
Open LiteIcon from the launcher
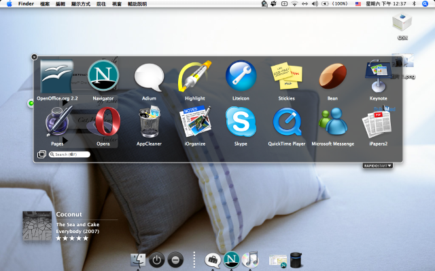[x=241, y=76]
